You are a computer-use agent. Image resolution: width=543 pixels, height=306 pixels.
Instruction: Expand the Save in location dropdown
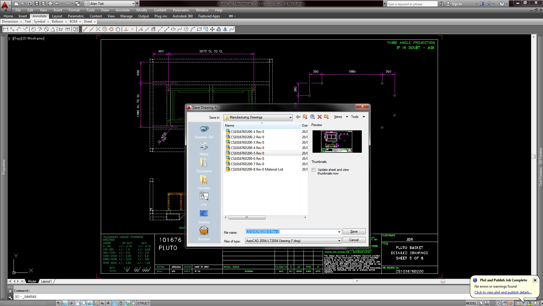[x=290, y=117]
